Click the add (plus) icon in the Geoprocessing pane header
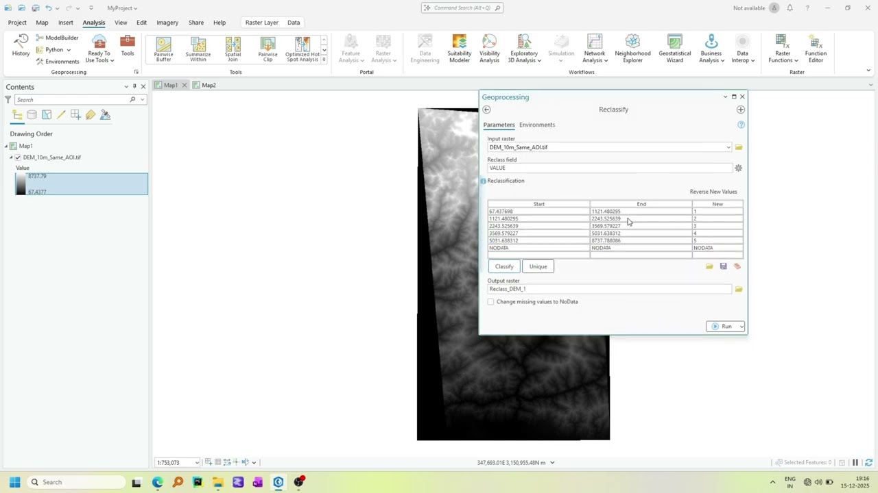 coord(740,110)
